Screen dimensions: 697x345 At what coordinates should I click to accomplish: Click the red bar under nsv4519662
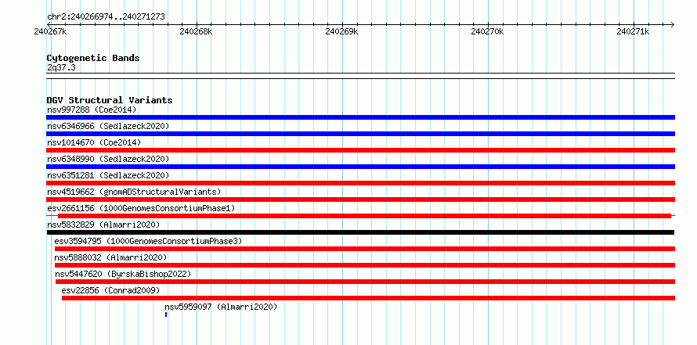360,199
